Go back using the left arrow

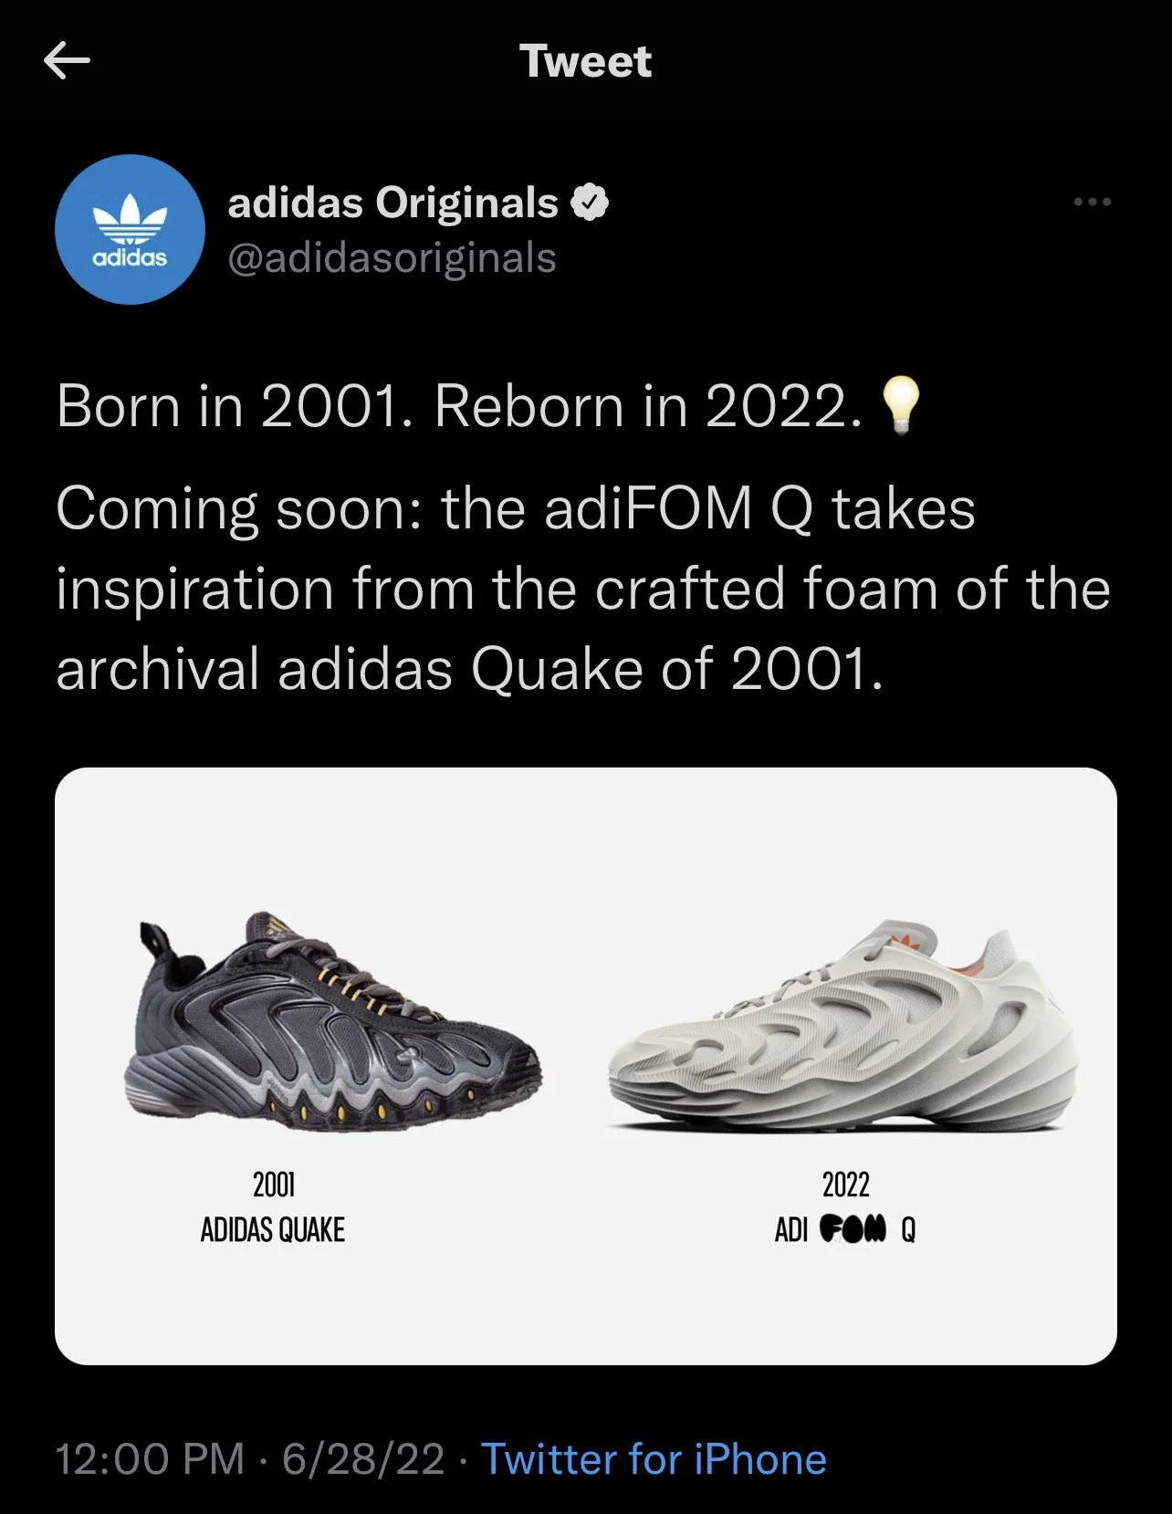(x=67, y=61)
